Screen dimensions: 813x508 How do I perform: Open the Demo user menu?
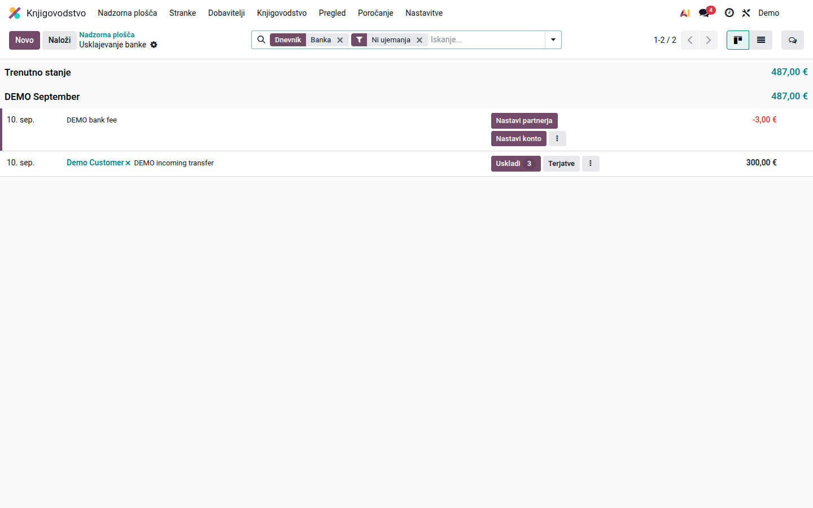coord(768,13)
